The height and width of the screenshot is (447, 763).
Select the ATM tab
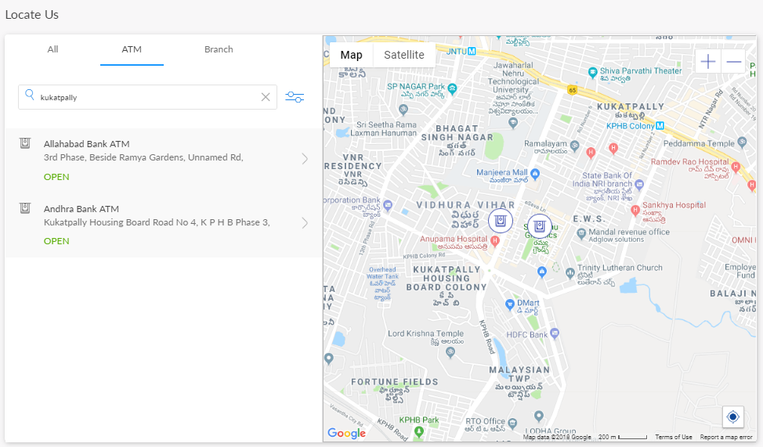[x=132, y=49]
